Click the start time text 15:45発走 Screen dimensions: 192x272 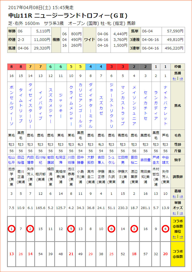(63, 8)
